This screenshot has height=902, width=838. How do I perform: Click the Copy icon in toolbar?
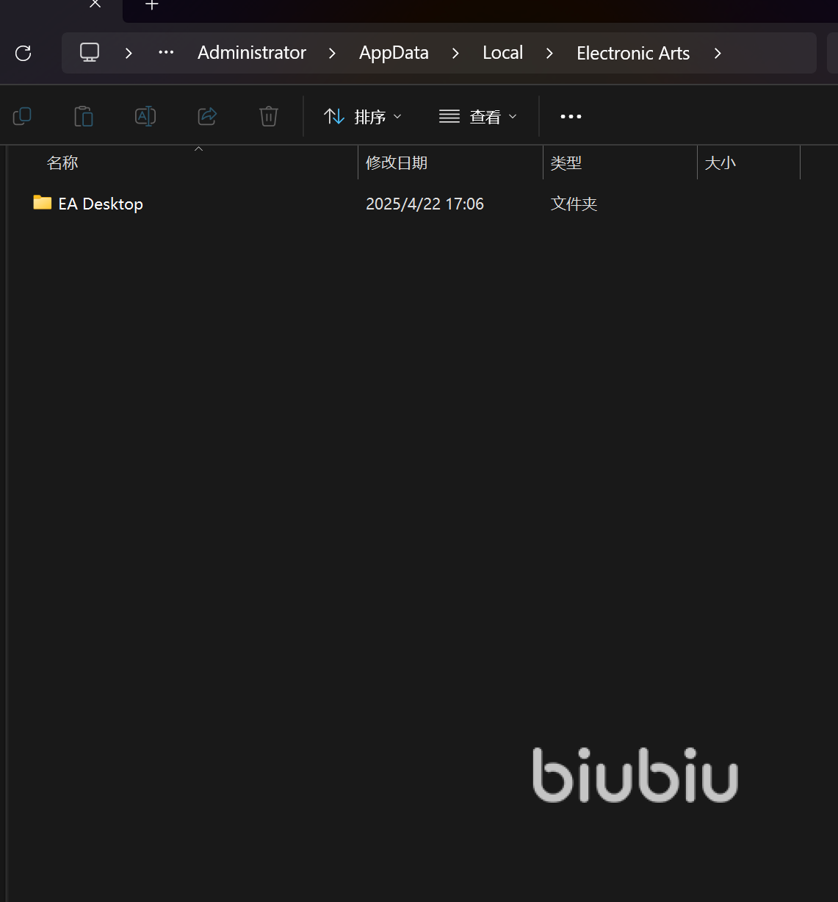click(22, 116)
